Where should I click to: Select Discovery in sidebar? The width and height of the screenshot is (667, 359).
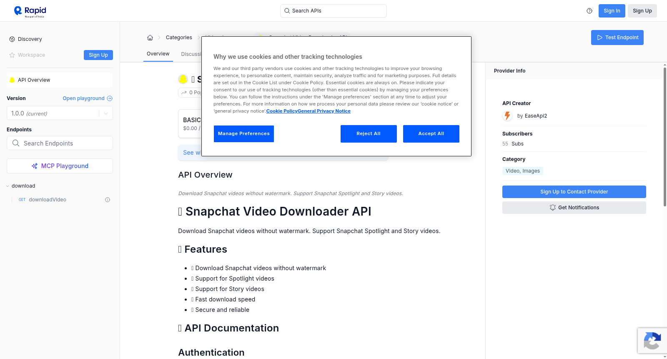30,39
